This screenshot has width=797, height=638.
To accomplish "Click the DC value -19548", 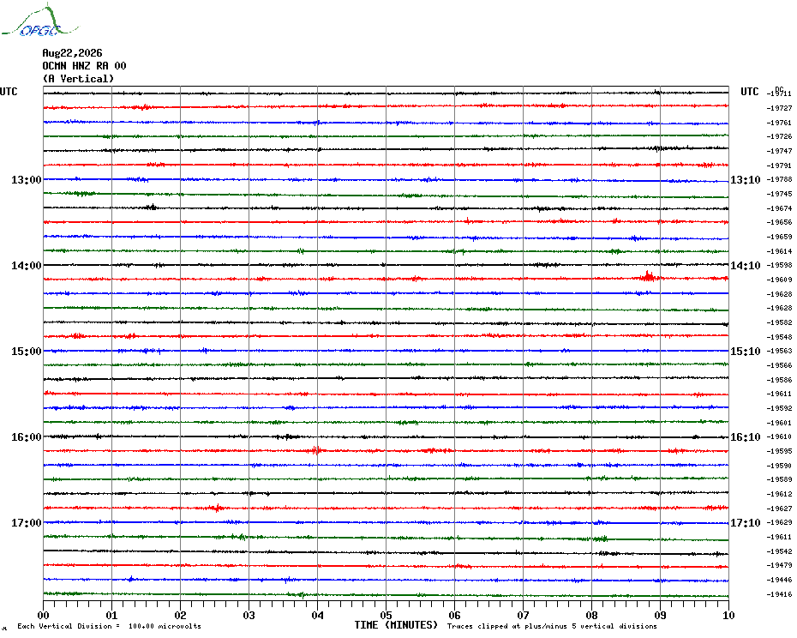I will coord(779,337).
